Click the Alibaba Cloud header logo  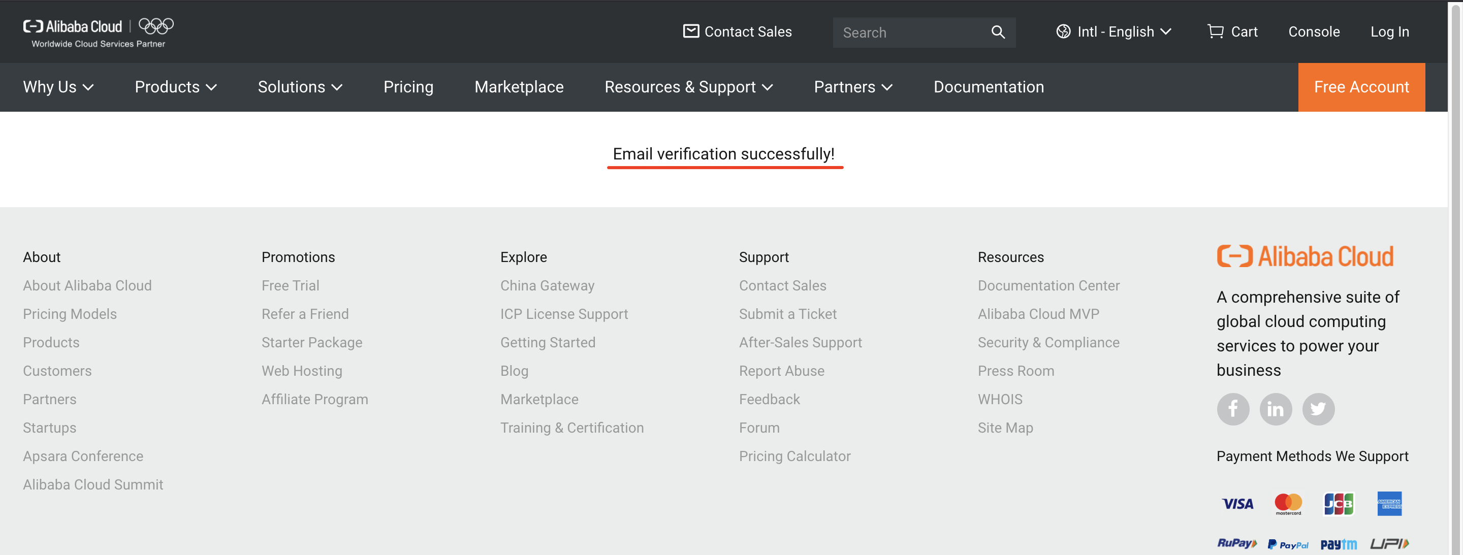(73, 27)
